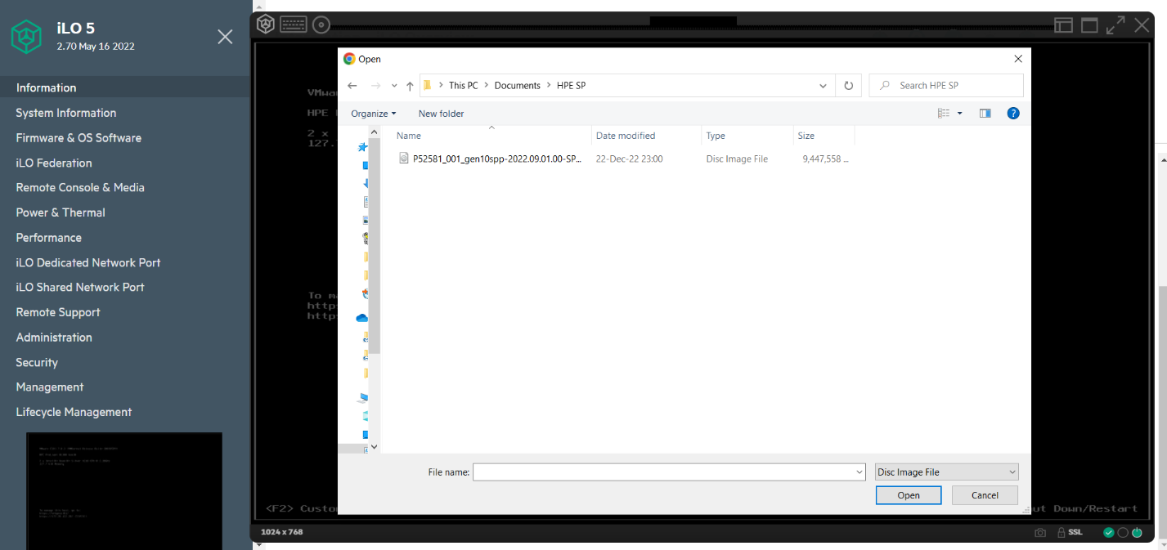Click the New folder button
This screenshot has height=550, width=1167.
pyautogui.click(x=441, y=114)
